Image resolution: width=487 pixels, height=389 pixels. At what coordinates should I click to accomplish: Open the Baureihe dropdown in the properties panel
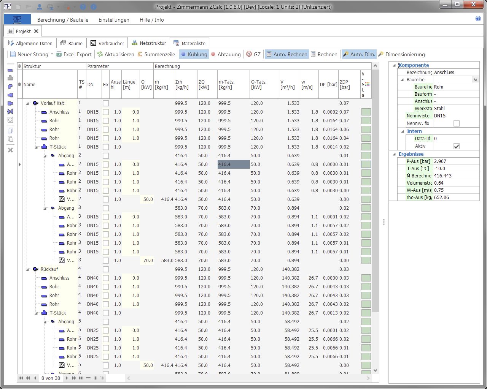475,80
